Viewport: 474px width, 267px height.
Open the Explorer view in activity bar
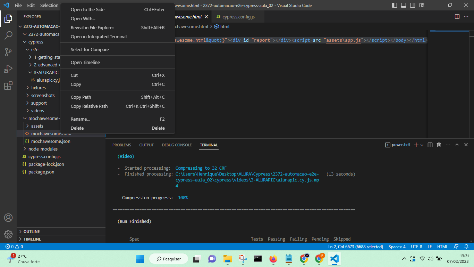[8, 19]
